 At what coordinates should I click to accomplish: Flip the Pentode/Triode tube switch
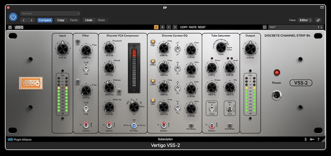tap(211, 109)
